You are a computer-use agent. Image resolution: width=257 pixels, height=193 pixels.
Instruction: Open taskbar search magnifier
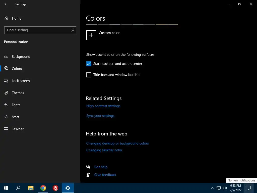coord(18,188)
